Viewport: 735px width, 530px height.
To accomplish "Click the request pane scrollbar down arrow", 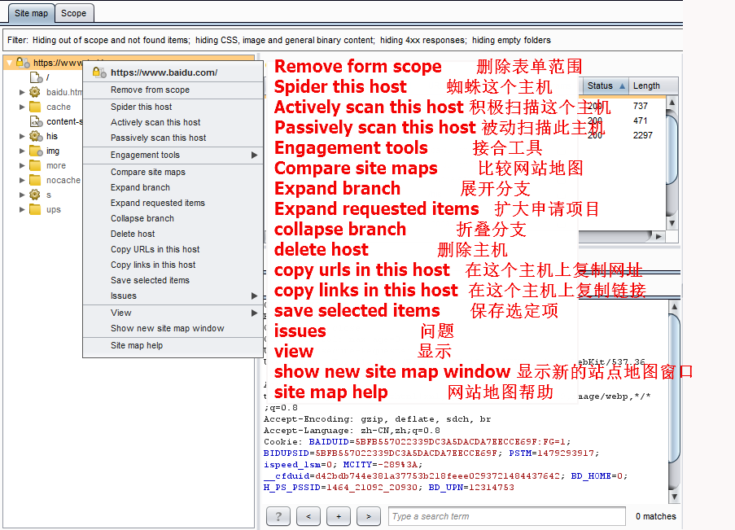I will point(674,497).
